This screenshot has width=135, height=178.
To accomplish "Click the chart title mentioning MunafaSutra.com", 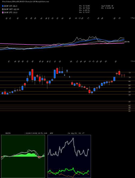I will [x=26, y=2].
